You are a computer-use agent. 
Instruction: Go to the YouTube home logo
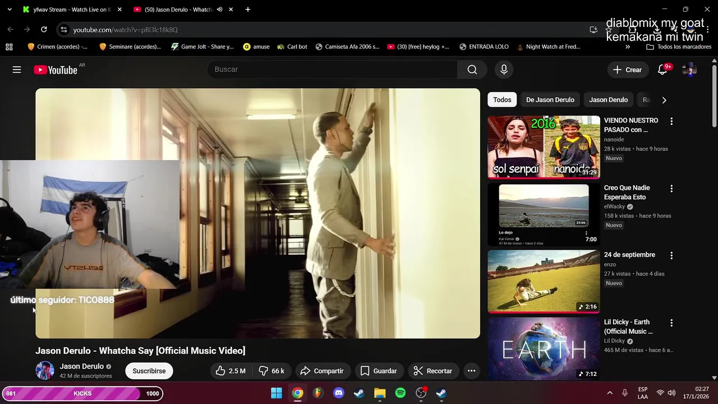pos(55,70)
